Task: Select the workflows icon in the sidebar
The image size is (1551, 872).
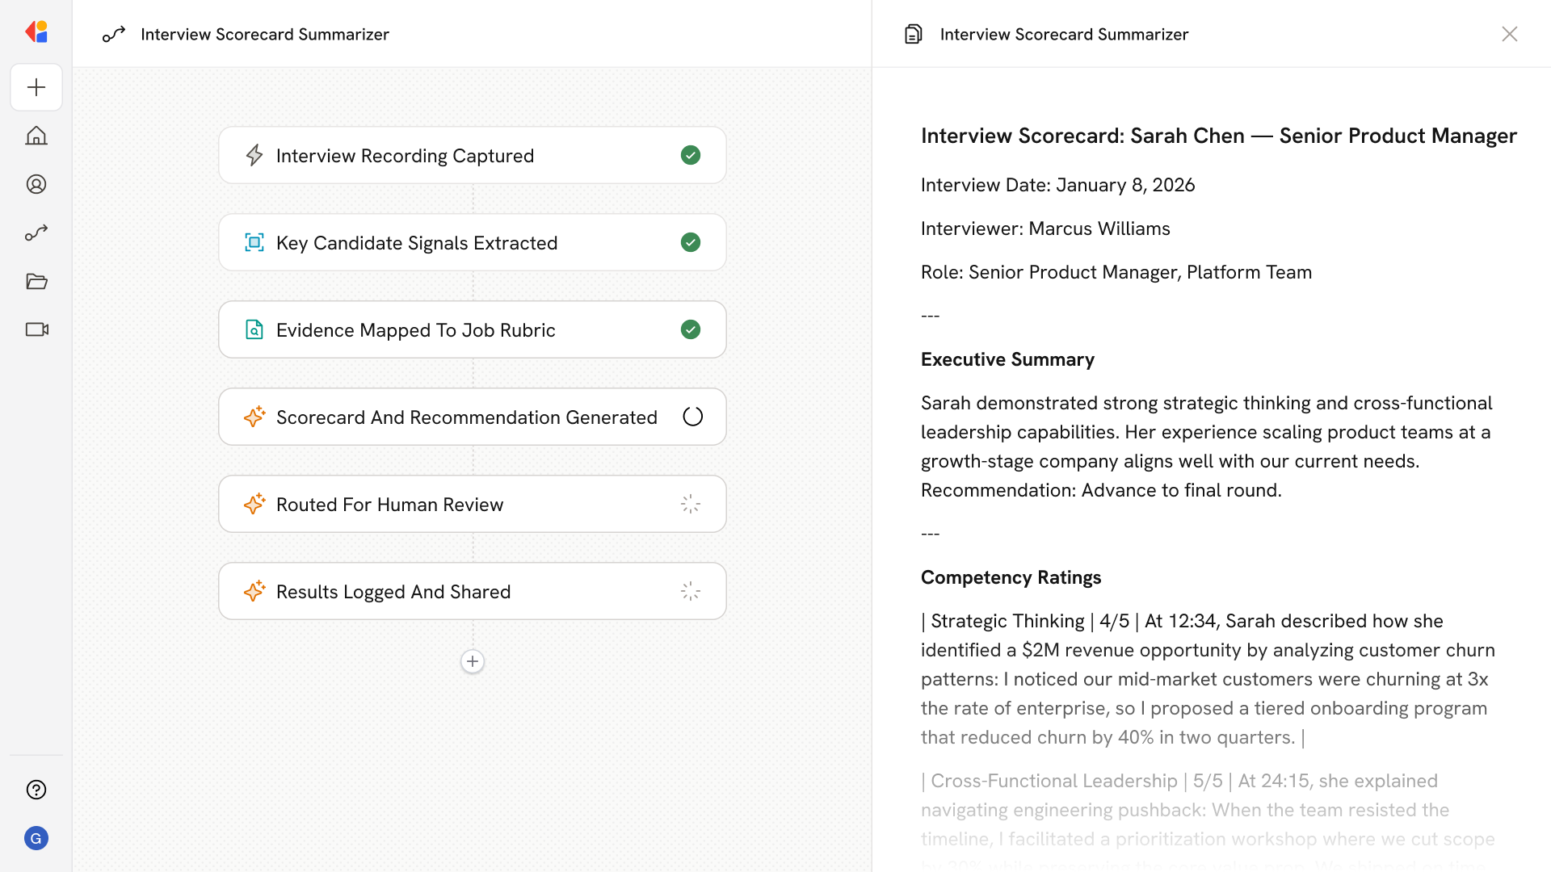Action: tap(36, 233)
